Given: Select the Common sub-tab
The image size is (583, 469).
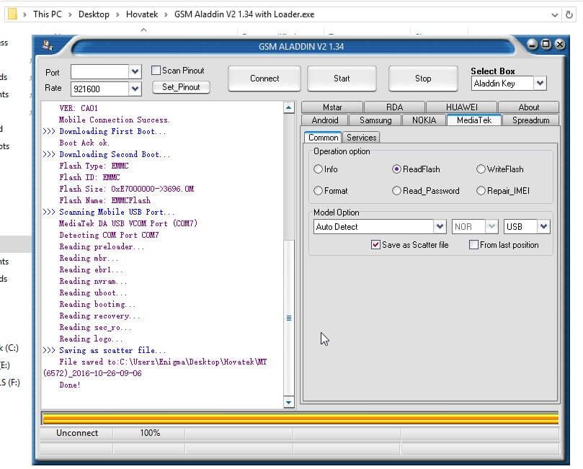Looking at the screenshot, I should pos(323,138).
